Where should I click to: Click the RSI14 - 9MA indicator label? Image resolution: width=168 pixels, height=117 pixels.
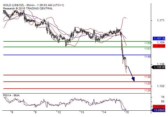coord(11,95)
